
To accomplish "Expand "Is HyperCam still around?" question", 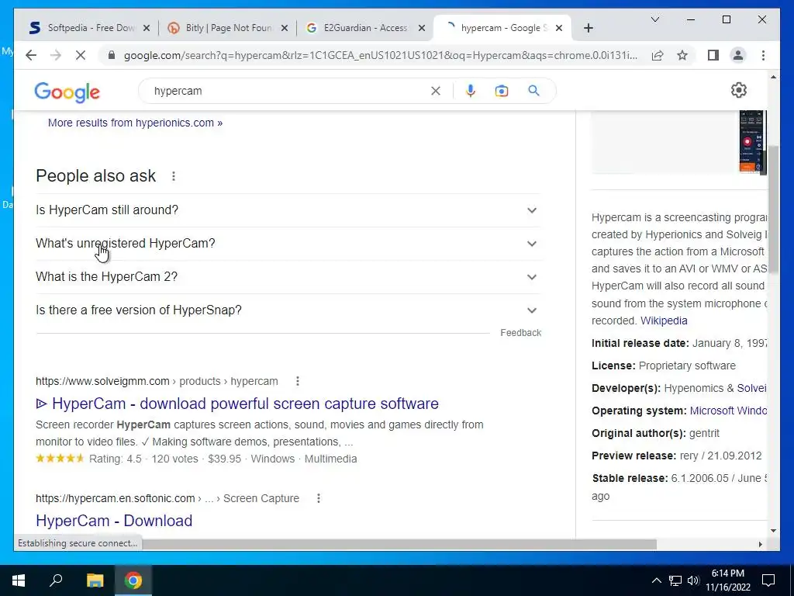I will [x=288, y=210].
